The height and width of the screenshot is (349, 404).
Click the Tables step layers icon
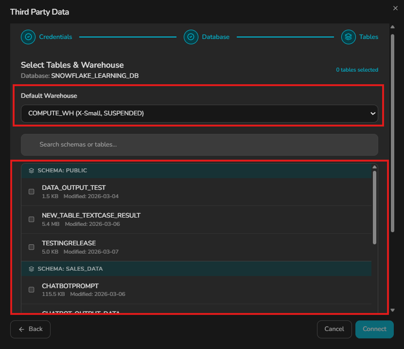[349, 37]
